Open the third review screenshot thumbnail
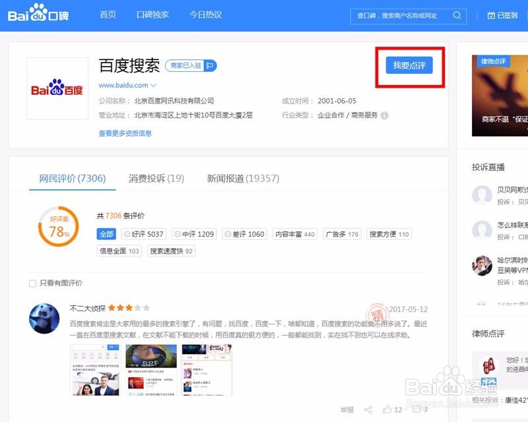The height and width of the screenshot is (422, 528). (x=207, y=370)
